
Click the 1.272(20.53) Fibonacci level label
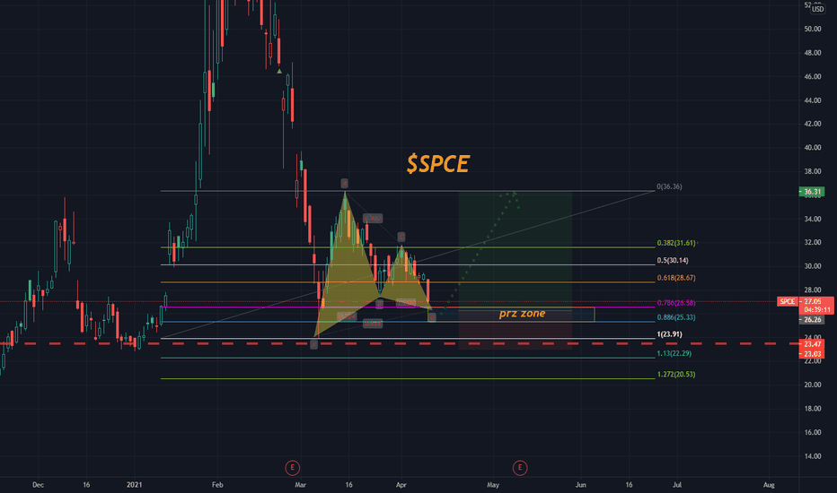(x=676, y=374)
